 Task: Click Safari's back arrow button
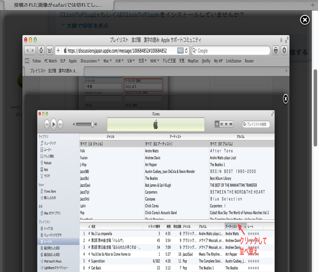pos(27,50)
